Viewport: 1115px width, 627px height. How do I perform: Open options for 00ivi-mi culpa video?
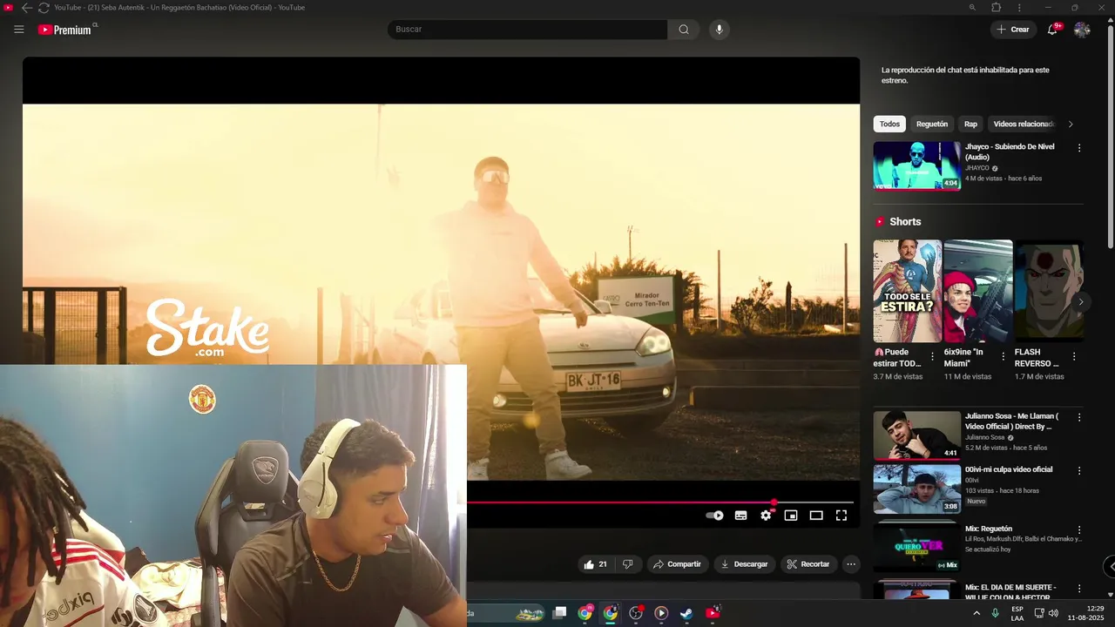[x=1079, y=471]
